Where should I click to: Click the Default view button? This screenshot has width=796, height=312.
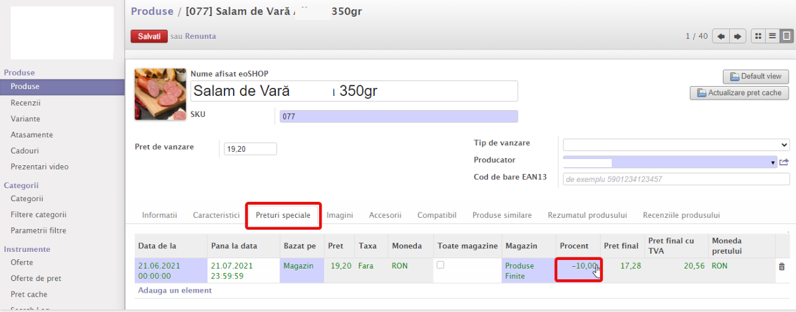tap(755, 77)
